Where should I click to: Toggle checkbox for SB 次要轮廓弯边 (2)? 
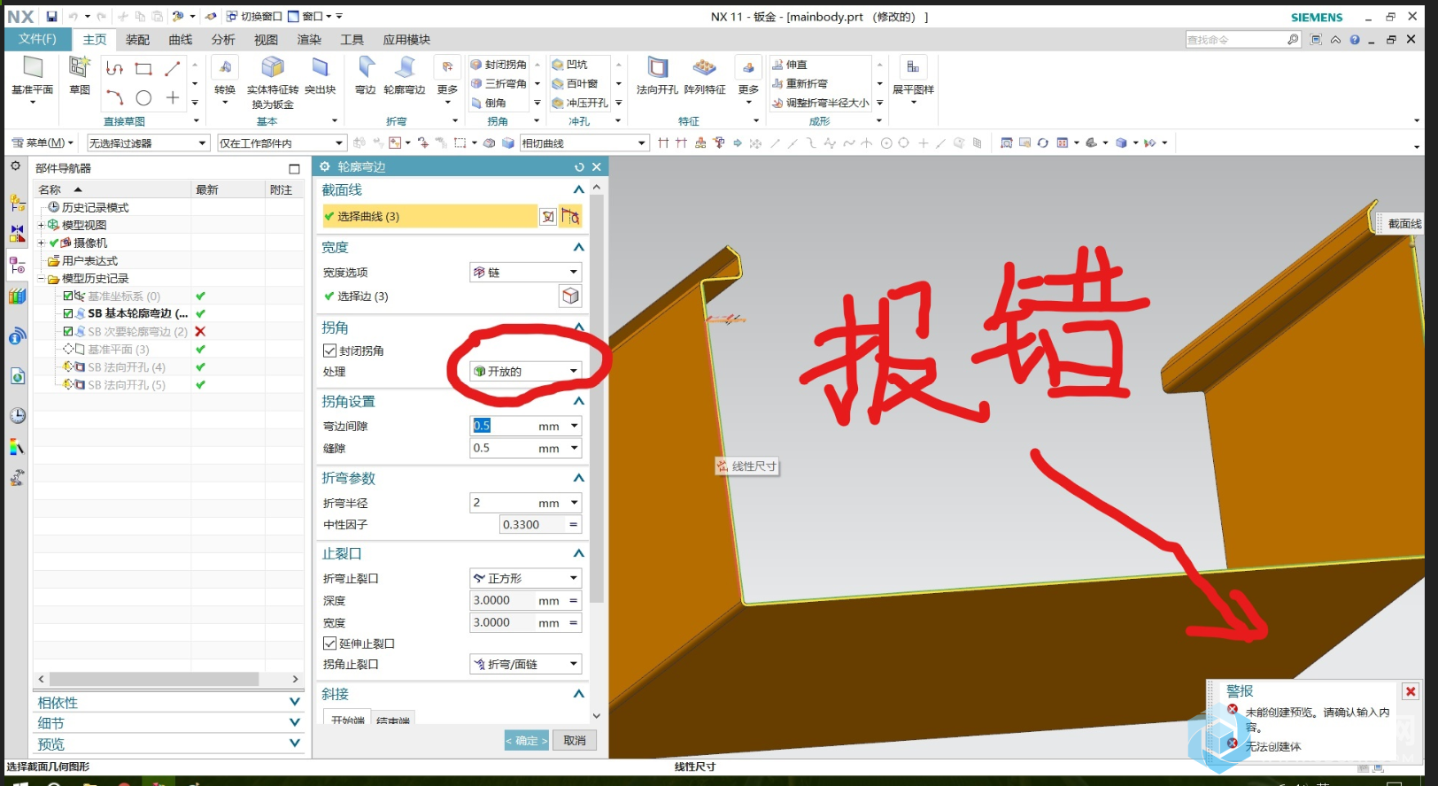coord(68,331)
